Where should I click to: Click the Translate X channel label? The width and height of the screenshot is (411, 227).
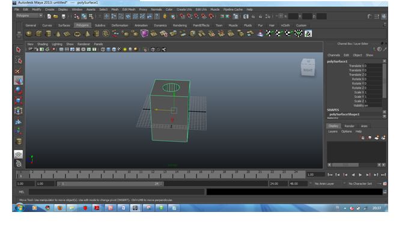click(356, 66)
